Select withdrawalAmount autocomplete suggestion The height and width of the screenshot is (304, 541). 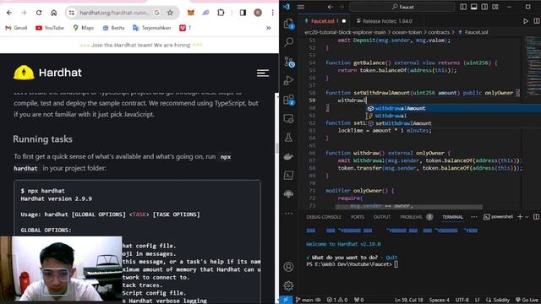tap(453, 108)
